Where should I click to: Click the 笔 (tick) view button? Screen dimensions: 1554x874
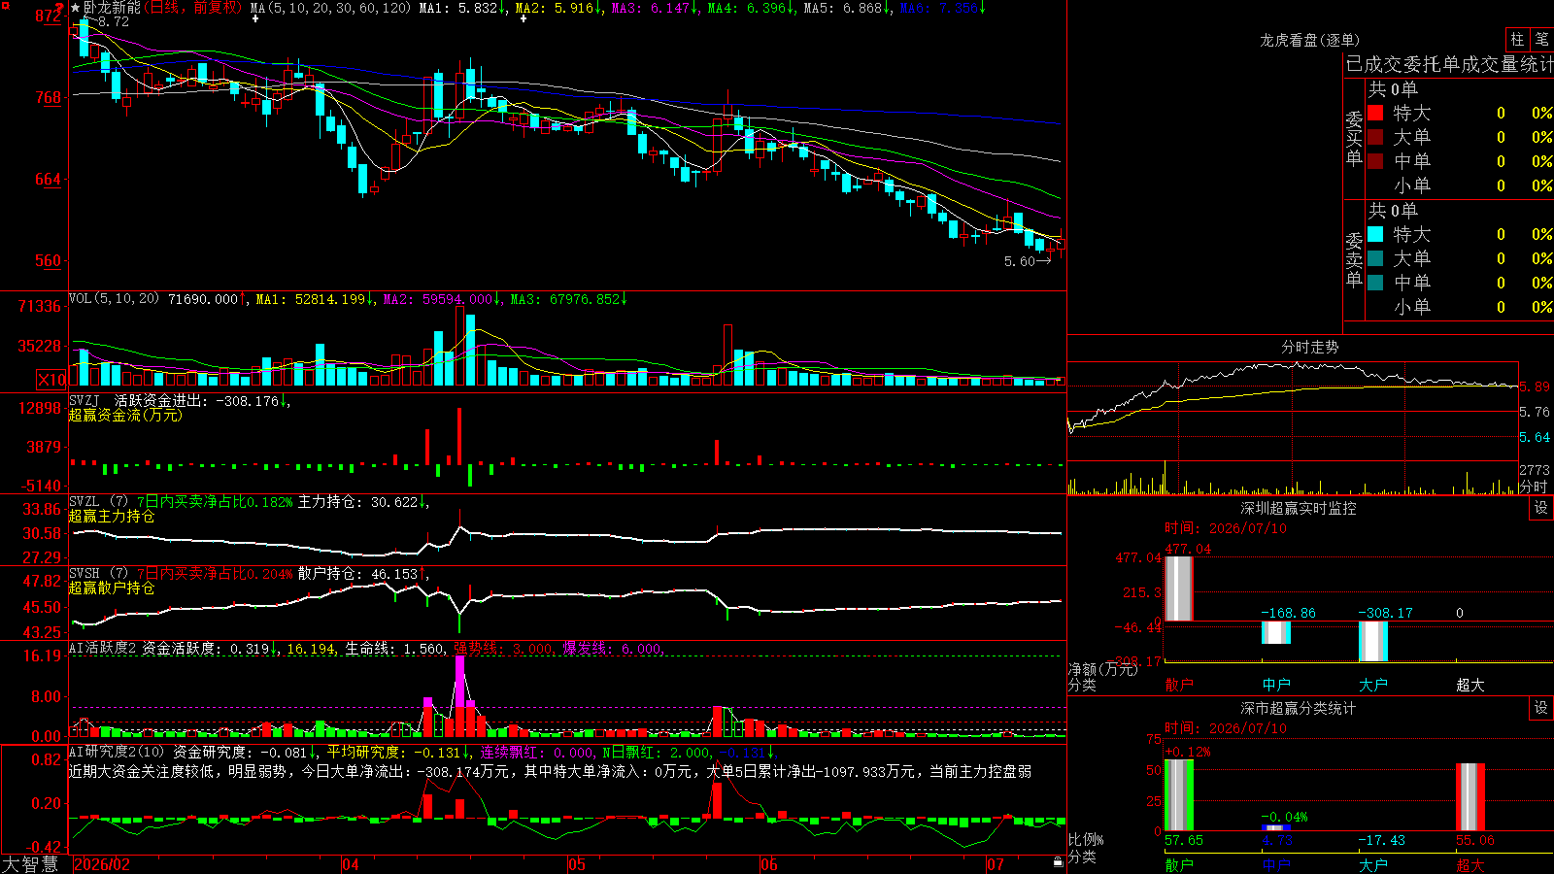point(1541,40)
